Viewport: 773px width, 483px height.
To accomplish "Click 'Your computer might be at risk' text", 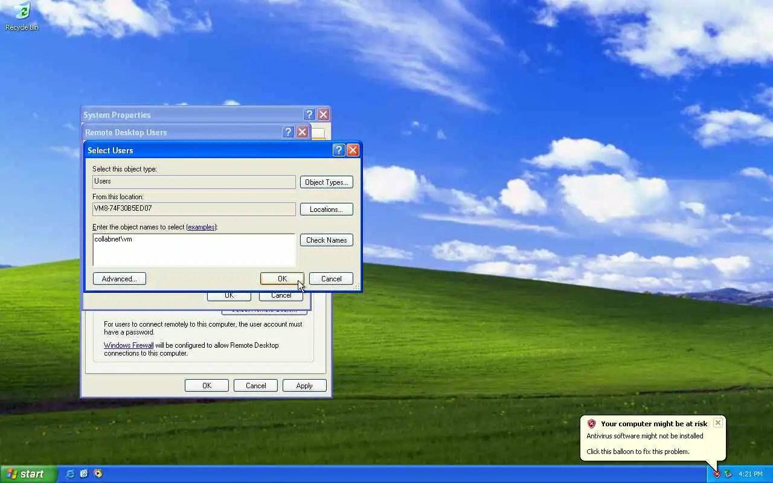I will 654,424.
